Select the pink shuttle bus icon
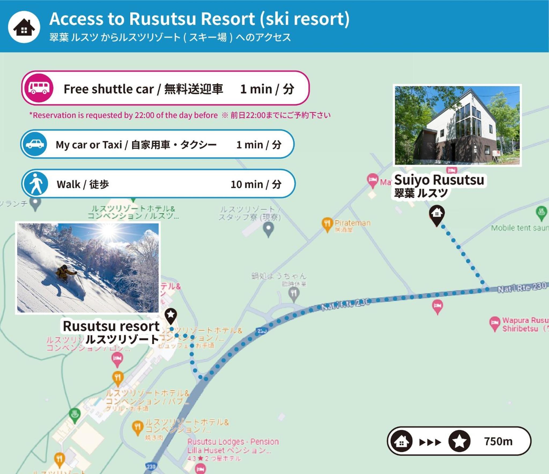 [x=39, y=88]
